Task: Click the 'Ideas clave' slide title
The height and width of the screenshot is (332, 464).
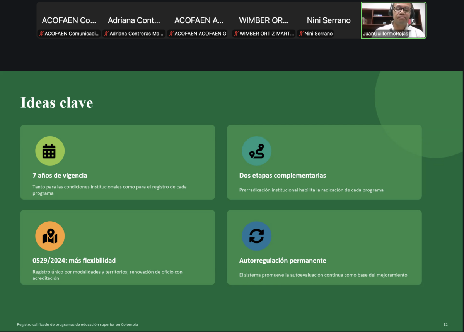Action: 56,103
